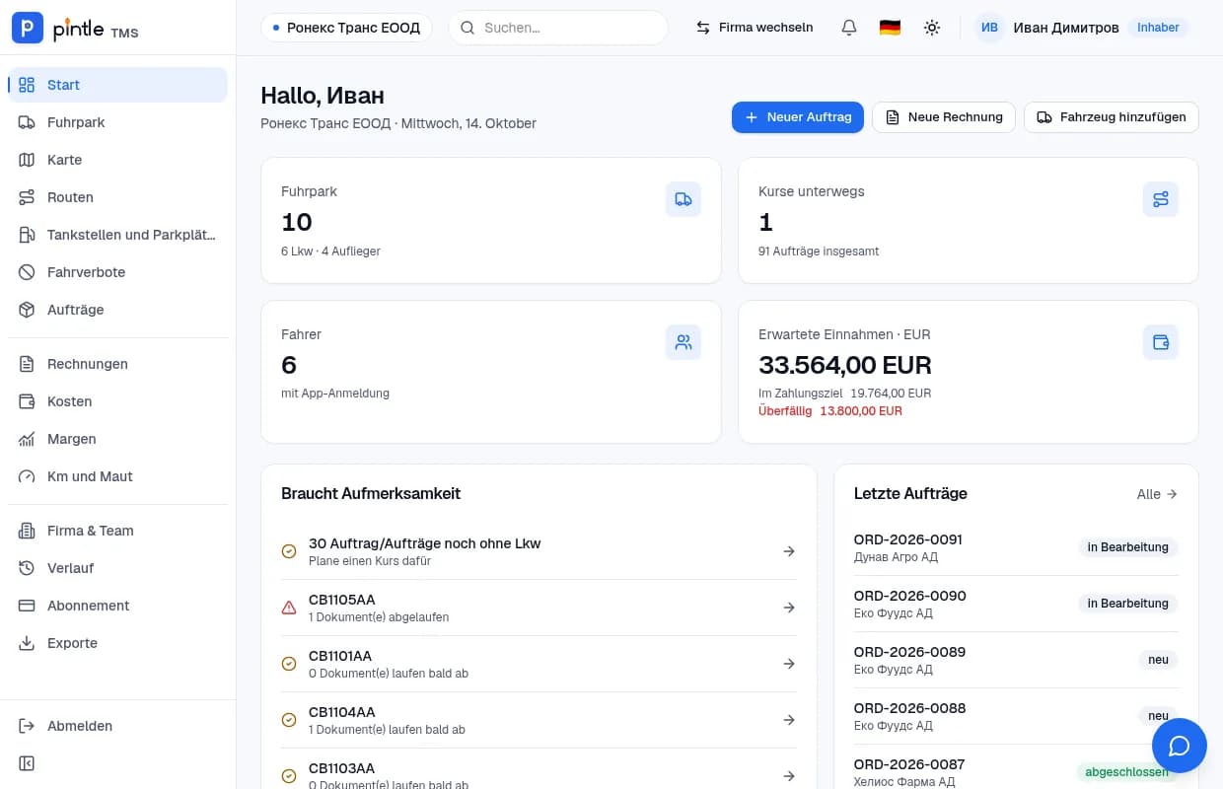
Task: Open order ORD-2026-0091
Action: 1016,547
